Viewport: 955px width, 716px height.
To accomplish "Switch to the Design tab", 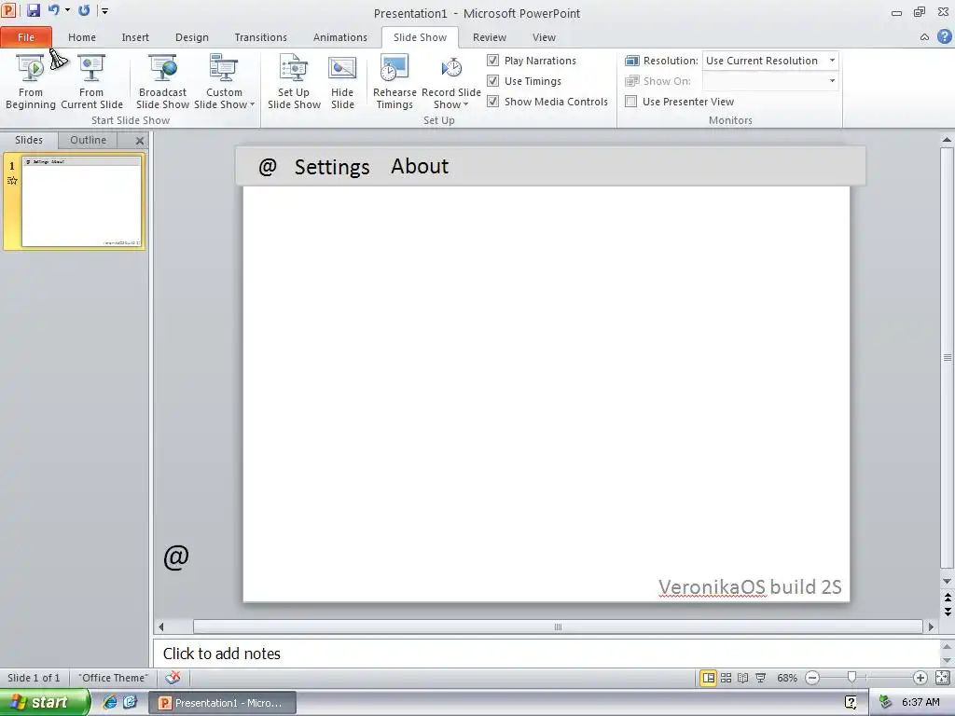I will (192, 37).
